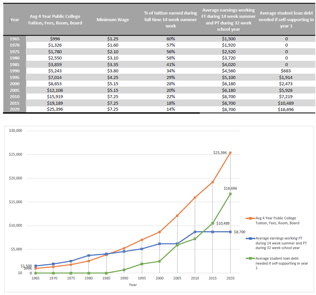
Task: Click the $3,720 earnings cell
Action: click(229, 58)
